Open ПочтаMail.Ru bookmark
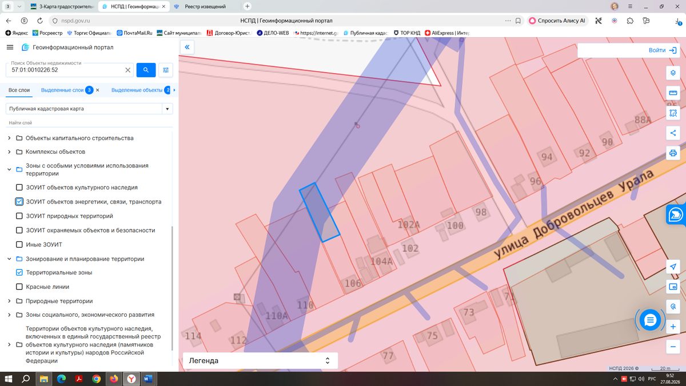686x386 pixels. pyautogui.click(x=134, y=33)
